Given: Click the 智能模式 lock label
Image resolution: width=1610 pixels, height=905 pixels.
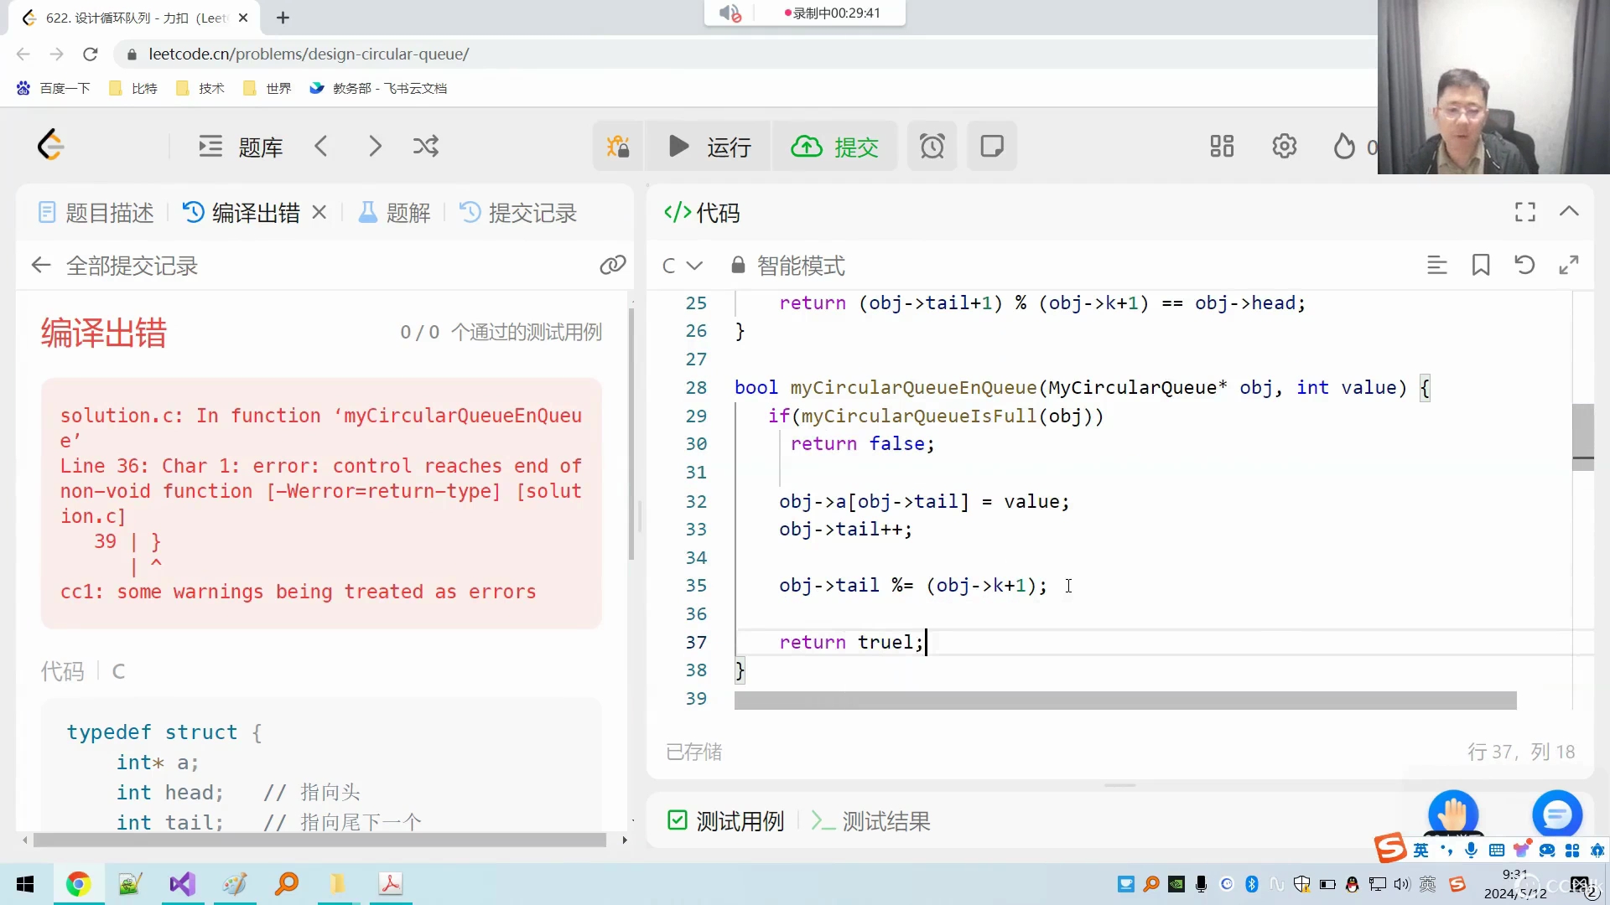Looking at the screenshot, I should coord(788,266).
